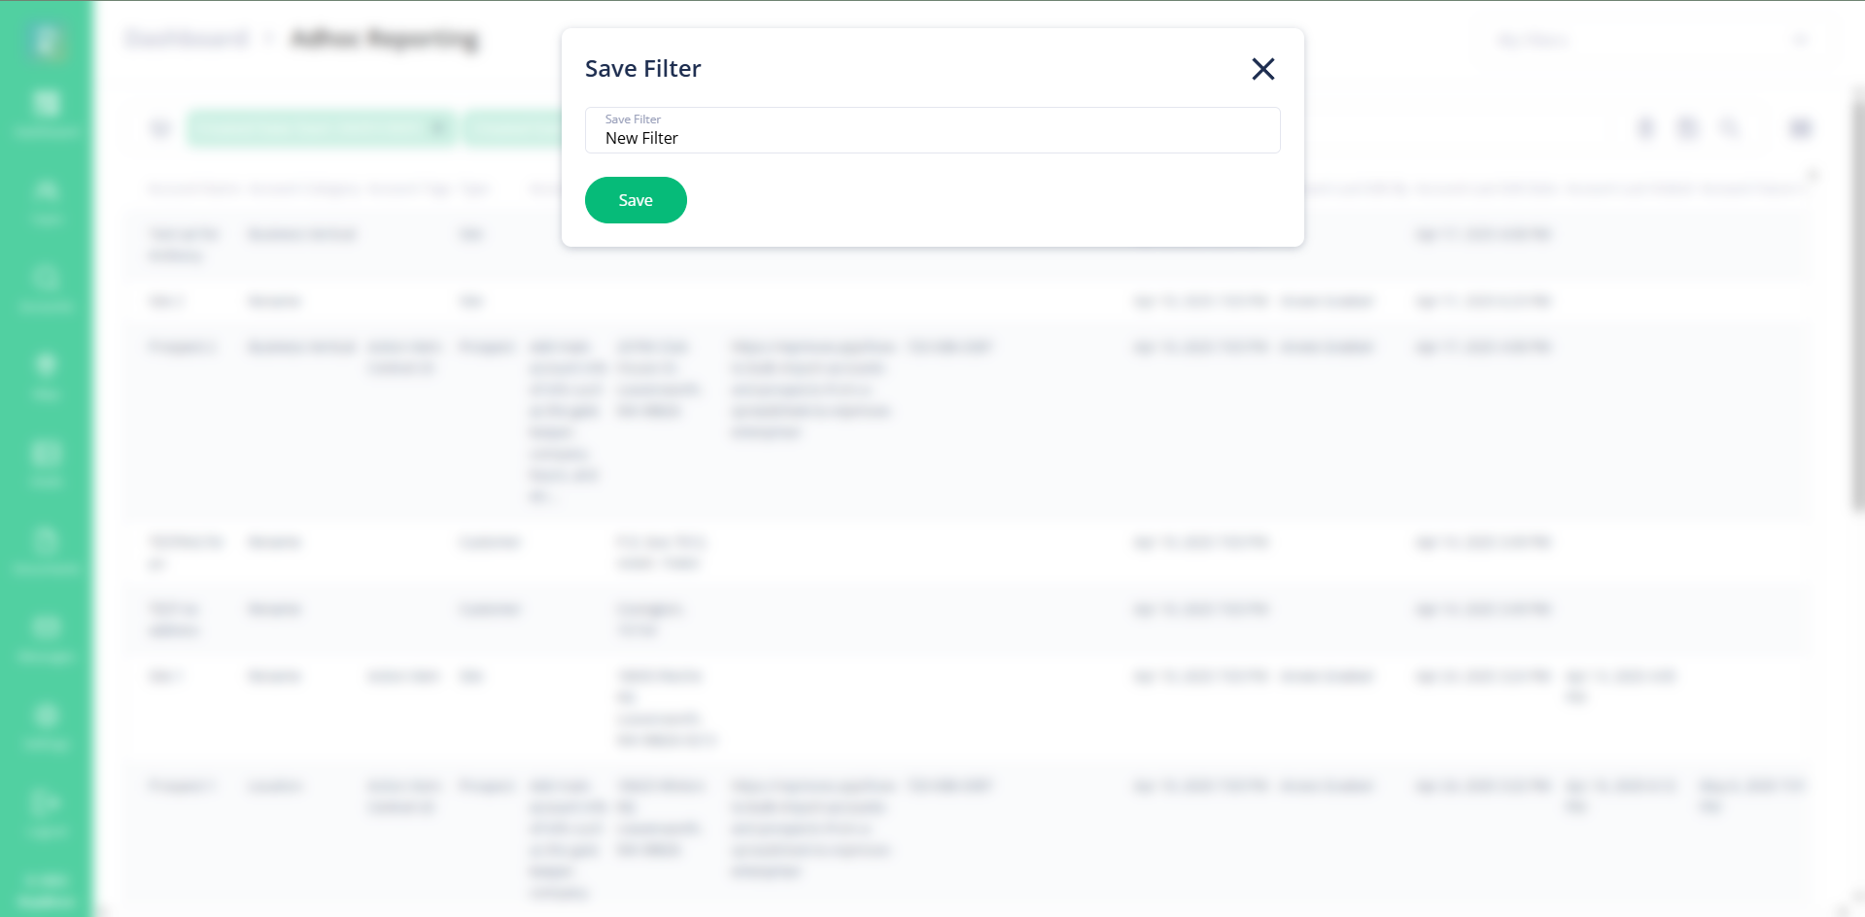Click the columns icon left of the search icon
This screenshot has width=1865, height=917.
[1688, 128]
